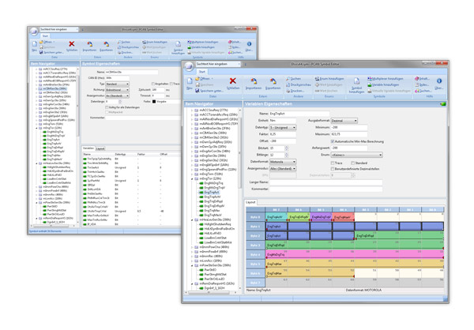
Task: Open the Datenformat dropdown showing Motorola
Action: point(283,162)
